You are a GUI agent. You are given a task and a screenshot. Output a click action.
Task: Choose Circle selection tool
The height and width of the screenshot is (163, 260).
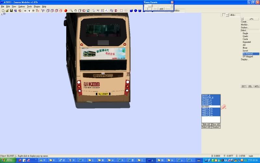pos(245,39)
